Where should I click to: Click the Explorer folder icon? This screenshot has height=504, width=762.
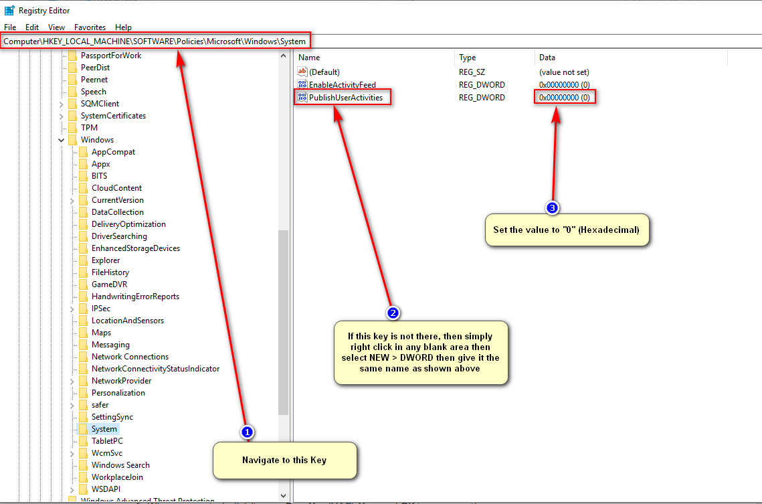(x=83, y=260)
